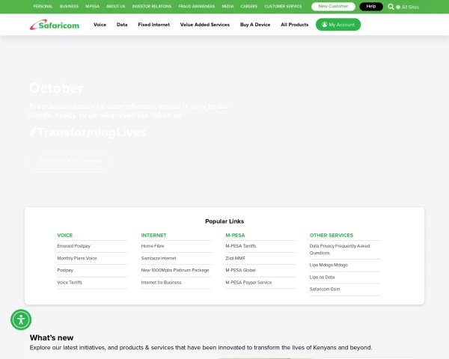The image size is (449, 359).
Task: Open the Voice main menu
Action: [100, 25]
